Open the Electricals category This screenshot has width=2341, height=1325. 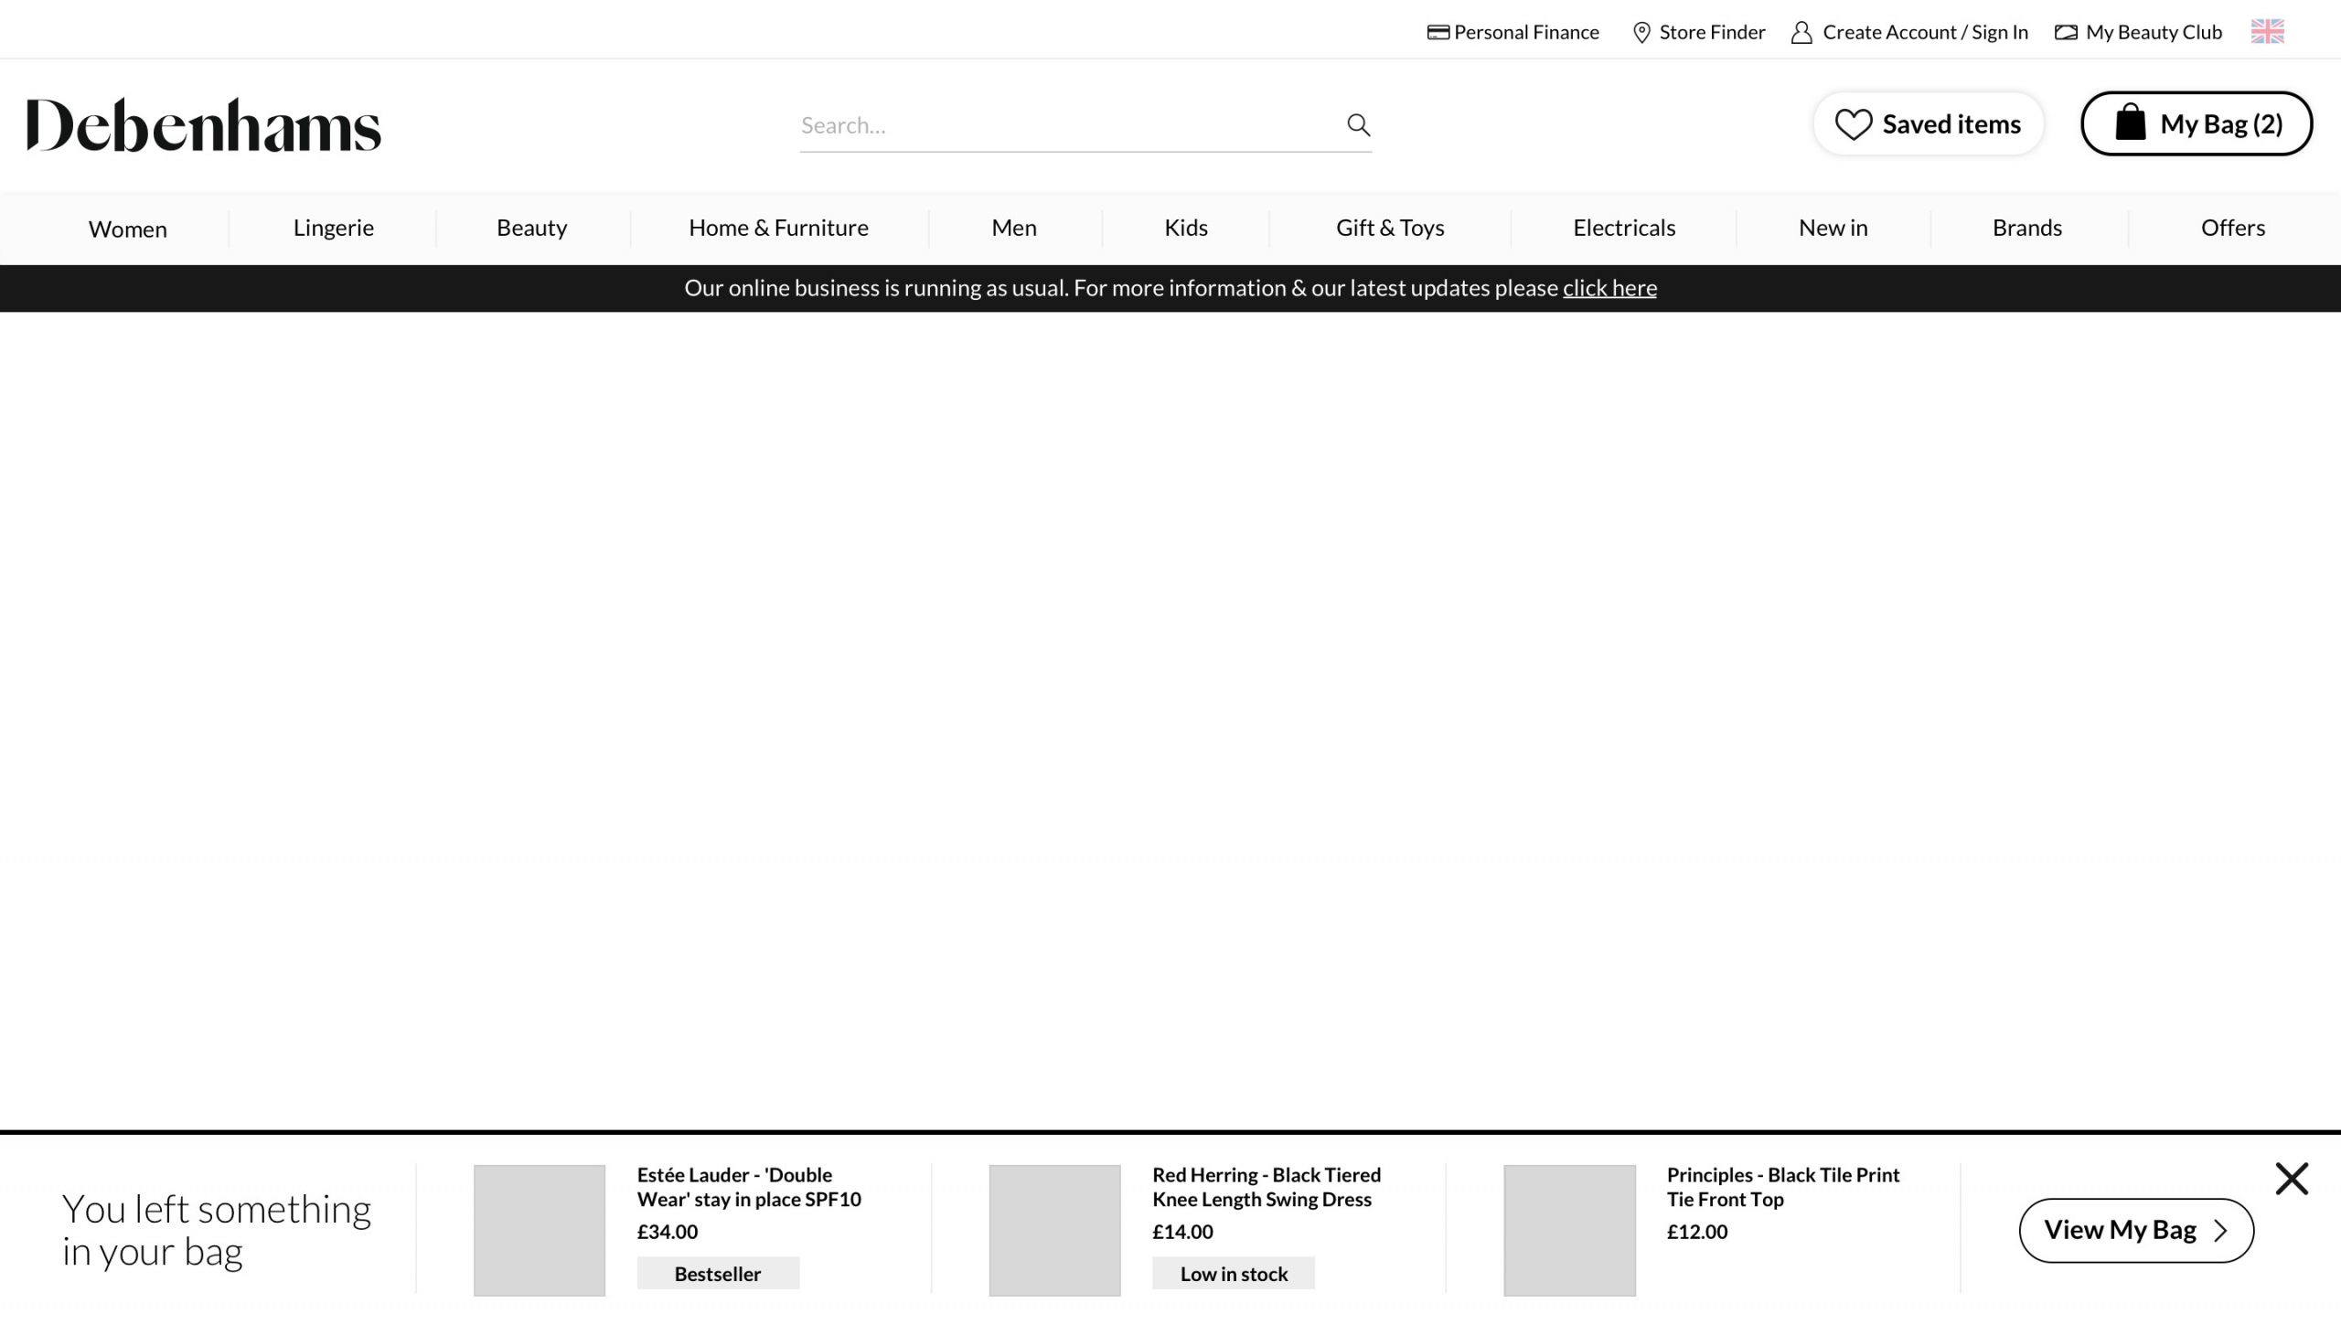(x=1623, y=228)
